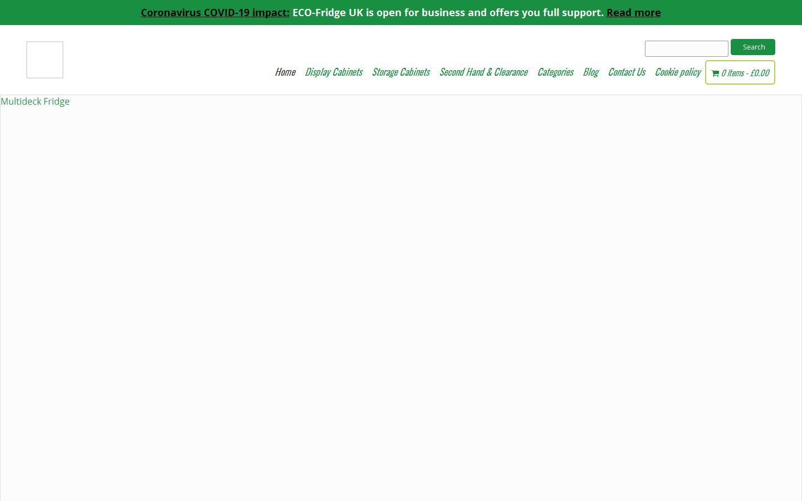Visit the Blog page
Screen dimensions: 802x501
point(590,72)
